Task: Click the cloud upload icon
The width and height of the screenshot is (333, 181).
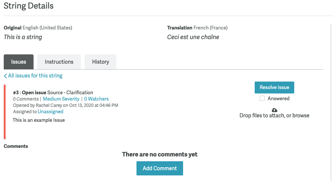Action: click(274, 110)
